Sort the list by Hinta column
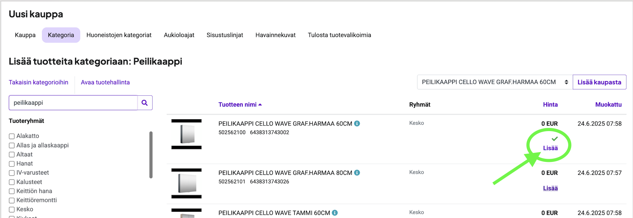This screenshot has width=633, height=218. (550, 104)
